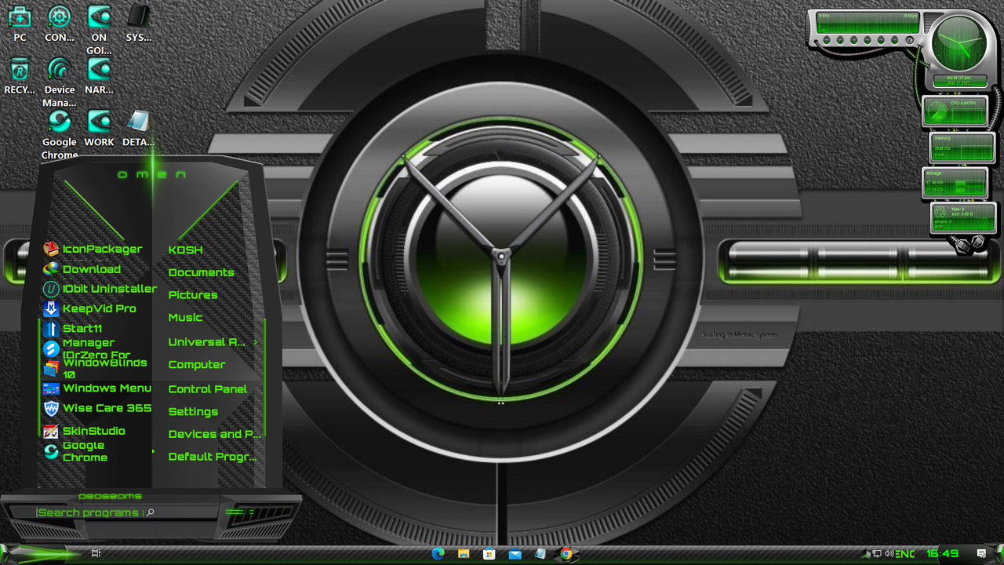Image resolution: width=1004 pixels, height=565 pixels.
Task: Click the IconPackager icon in start menu
Action: pyautogui.click(x=51, y=250)
